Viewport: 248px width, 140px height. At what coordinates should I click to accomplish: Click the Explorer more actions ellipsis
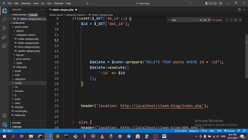(x=42, y=10)
